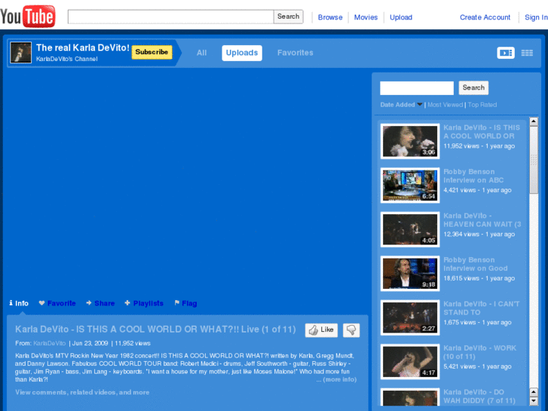This screenshot has width=548, height=411.
Task: Open the Sign In link
Action: [536, 17]
